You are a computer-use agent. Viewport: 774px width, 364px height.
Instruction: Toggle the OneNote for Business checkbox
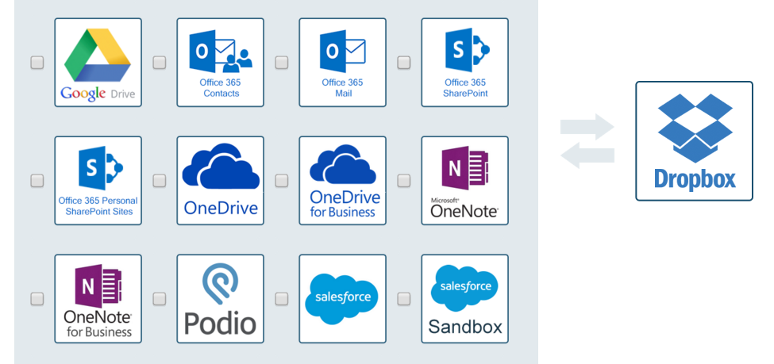[37, 299]
